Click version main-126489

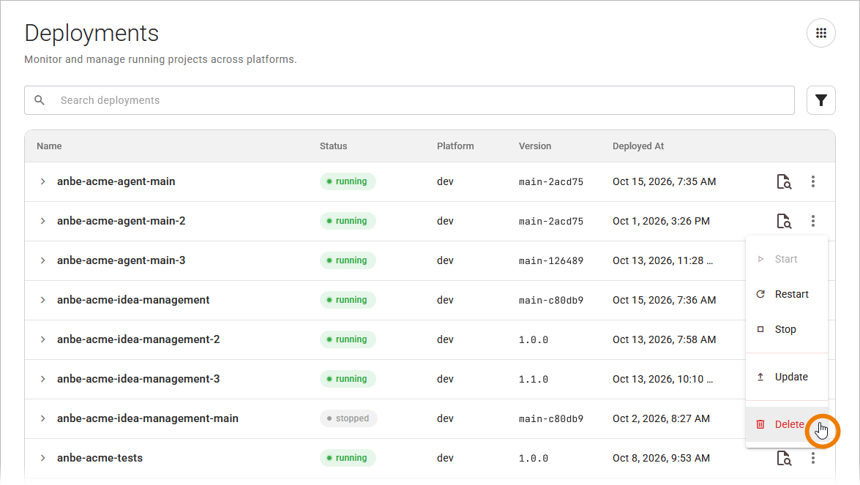click(x=551, y=261)
